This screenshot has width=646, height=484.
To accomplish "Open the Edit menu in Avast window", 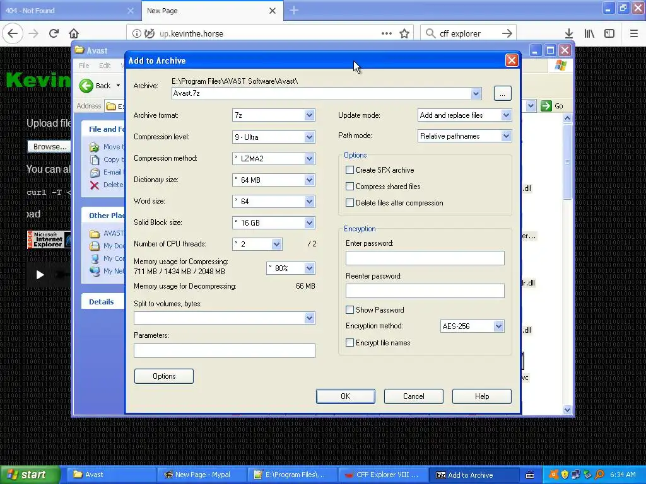I will click(x=105, y=66).
